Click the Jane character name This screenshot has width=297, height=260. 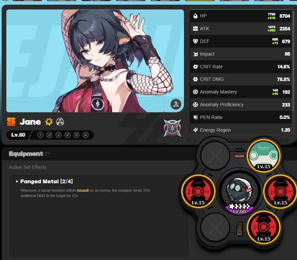tap(30, 122)
